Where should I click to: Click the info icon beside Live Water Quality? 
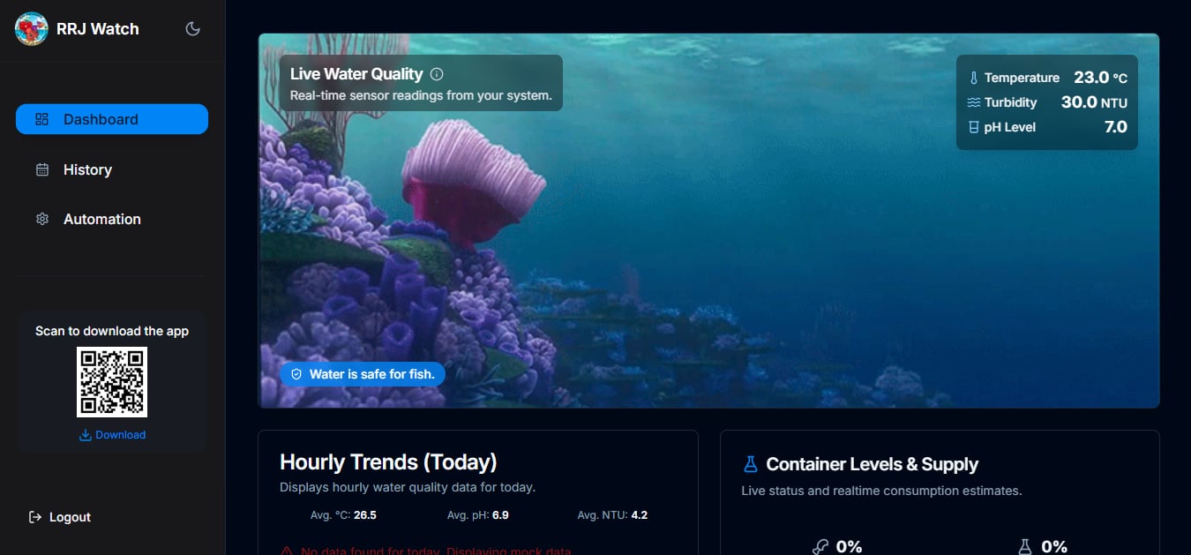pyautogui.click(x=437, y=75)
